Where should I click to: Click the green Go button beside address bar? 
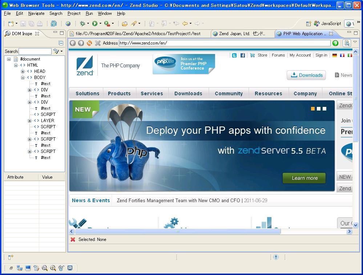click(335, 43)
